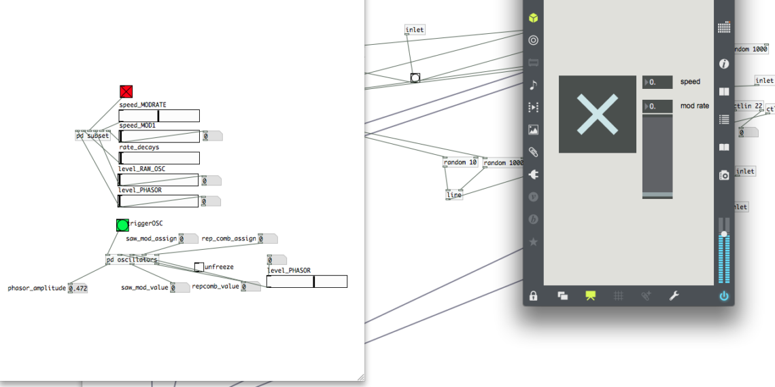Click the pd oscillators subpatch object
This screenshot has height=387, width=775.
click(132, 260)
